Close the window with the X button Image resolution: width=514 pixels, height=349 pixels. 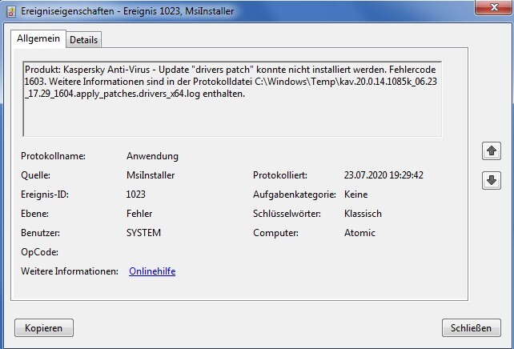coord(494,7)
